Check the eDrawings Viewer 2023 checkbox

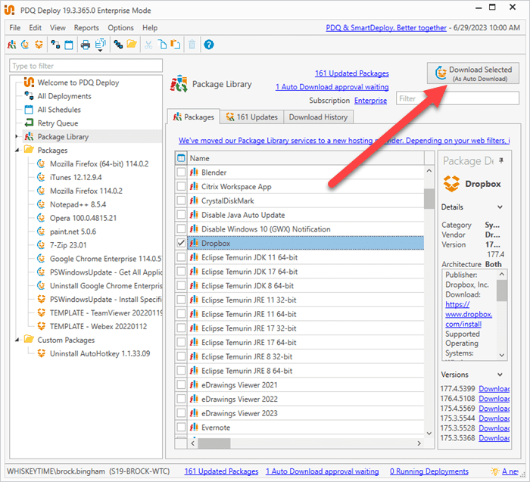[x=181, y=412]
